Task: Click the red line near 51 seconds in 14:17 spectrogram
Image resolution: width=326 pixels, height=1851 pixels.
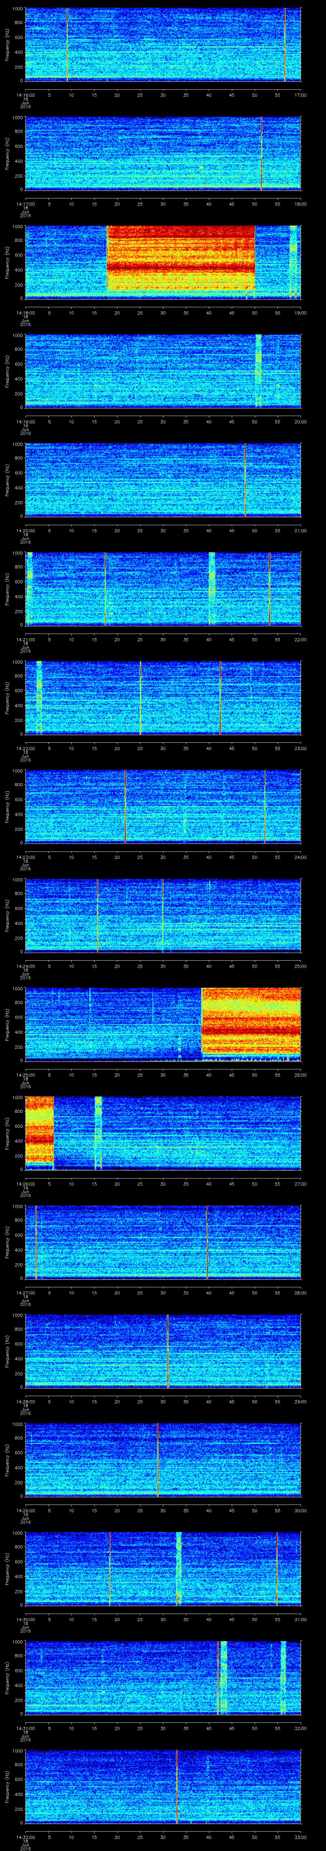Action: coord(261,153)
